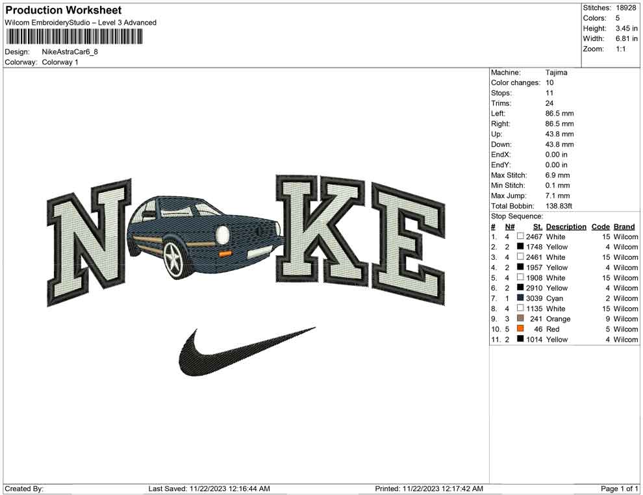Click the design name NikeAstraCar6_8
This screenshot has height=495, width=643.
coord(70,51)
